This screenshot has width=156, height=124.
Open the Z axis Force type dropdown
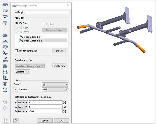point(23,111)
